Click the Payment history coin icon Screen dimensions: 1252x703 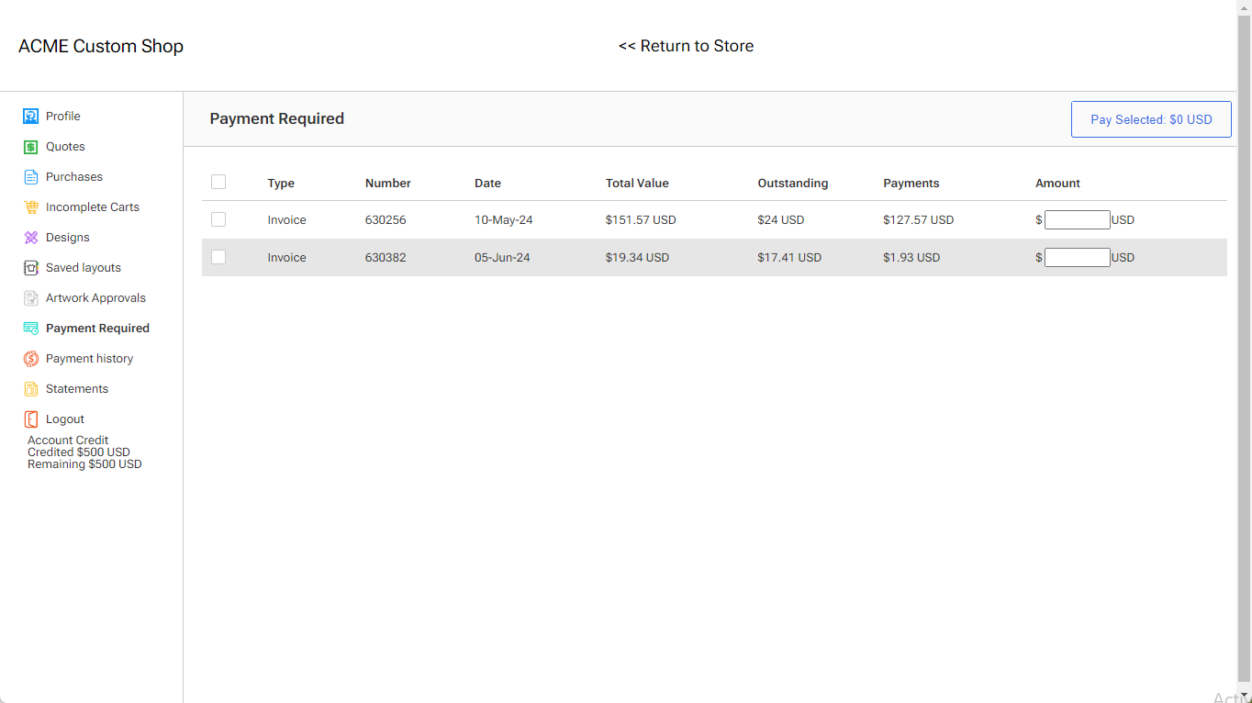(30, 359)
